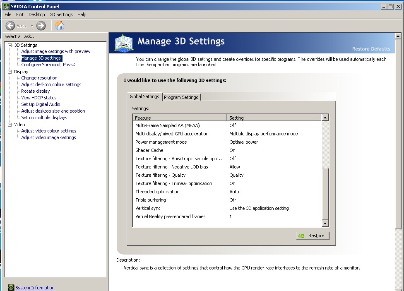The image size is (404, 291).
Task: Click the Forward arrow icon
Action: click(41, 26)
